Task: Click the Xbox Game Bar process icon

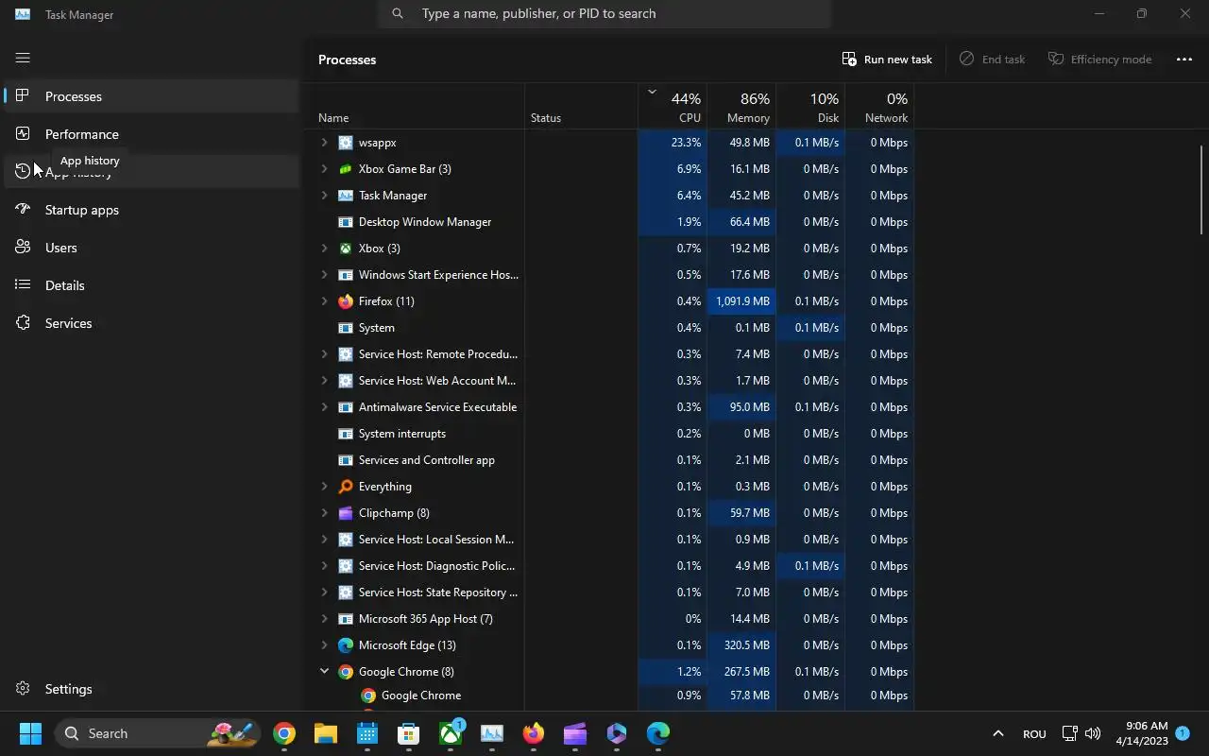Action: point(346,169)
